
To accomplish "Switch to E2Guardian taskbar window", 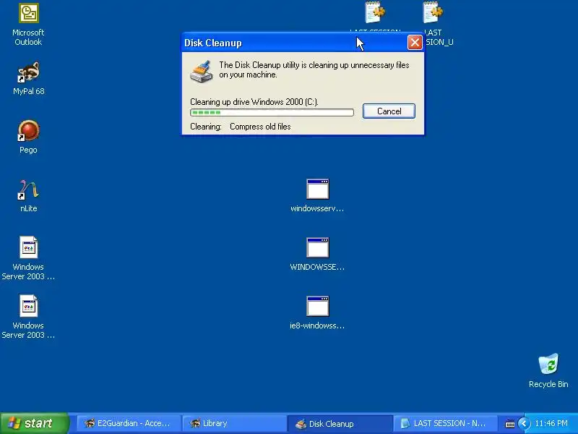I will (128, 423).
